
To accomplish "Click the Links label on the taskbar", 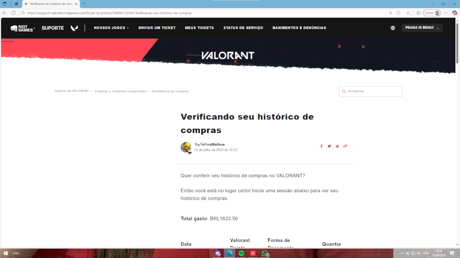I will pyautogui.click(x=16, y=253).
